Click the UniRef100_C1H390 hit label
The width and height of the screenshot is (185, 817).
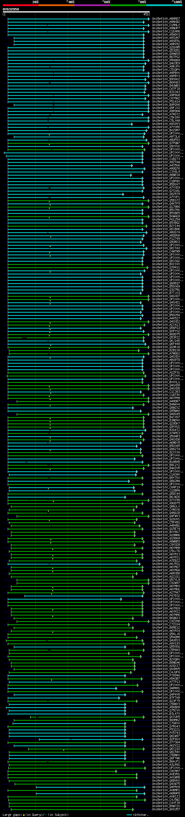(x=166, y=474)
